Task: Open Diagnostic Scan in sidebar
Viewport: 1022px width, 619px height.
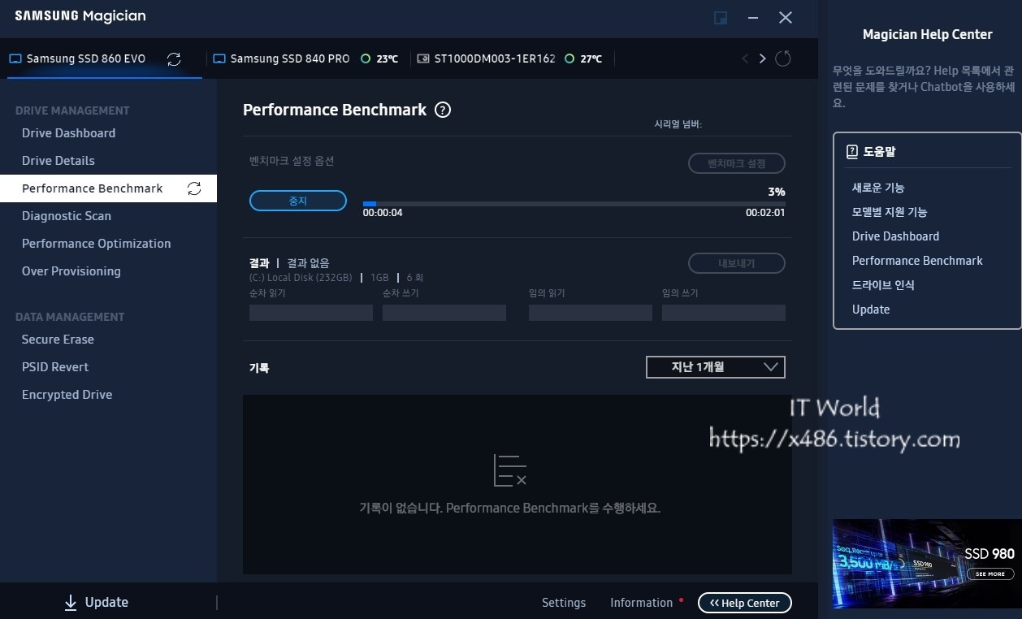Action: click(67, 216)
